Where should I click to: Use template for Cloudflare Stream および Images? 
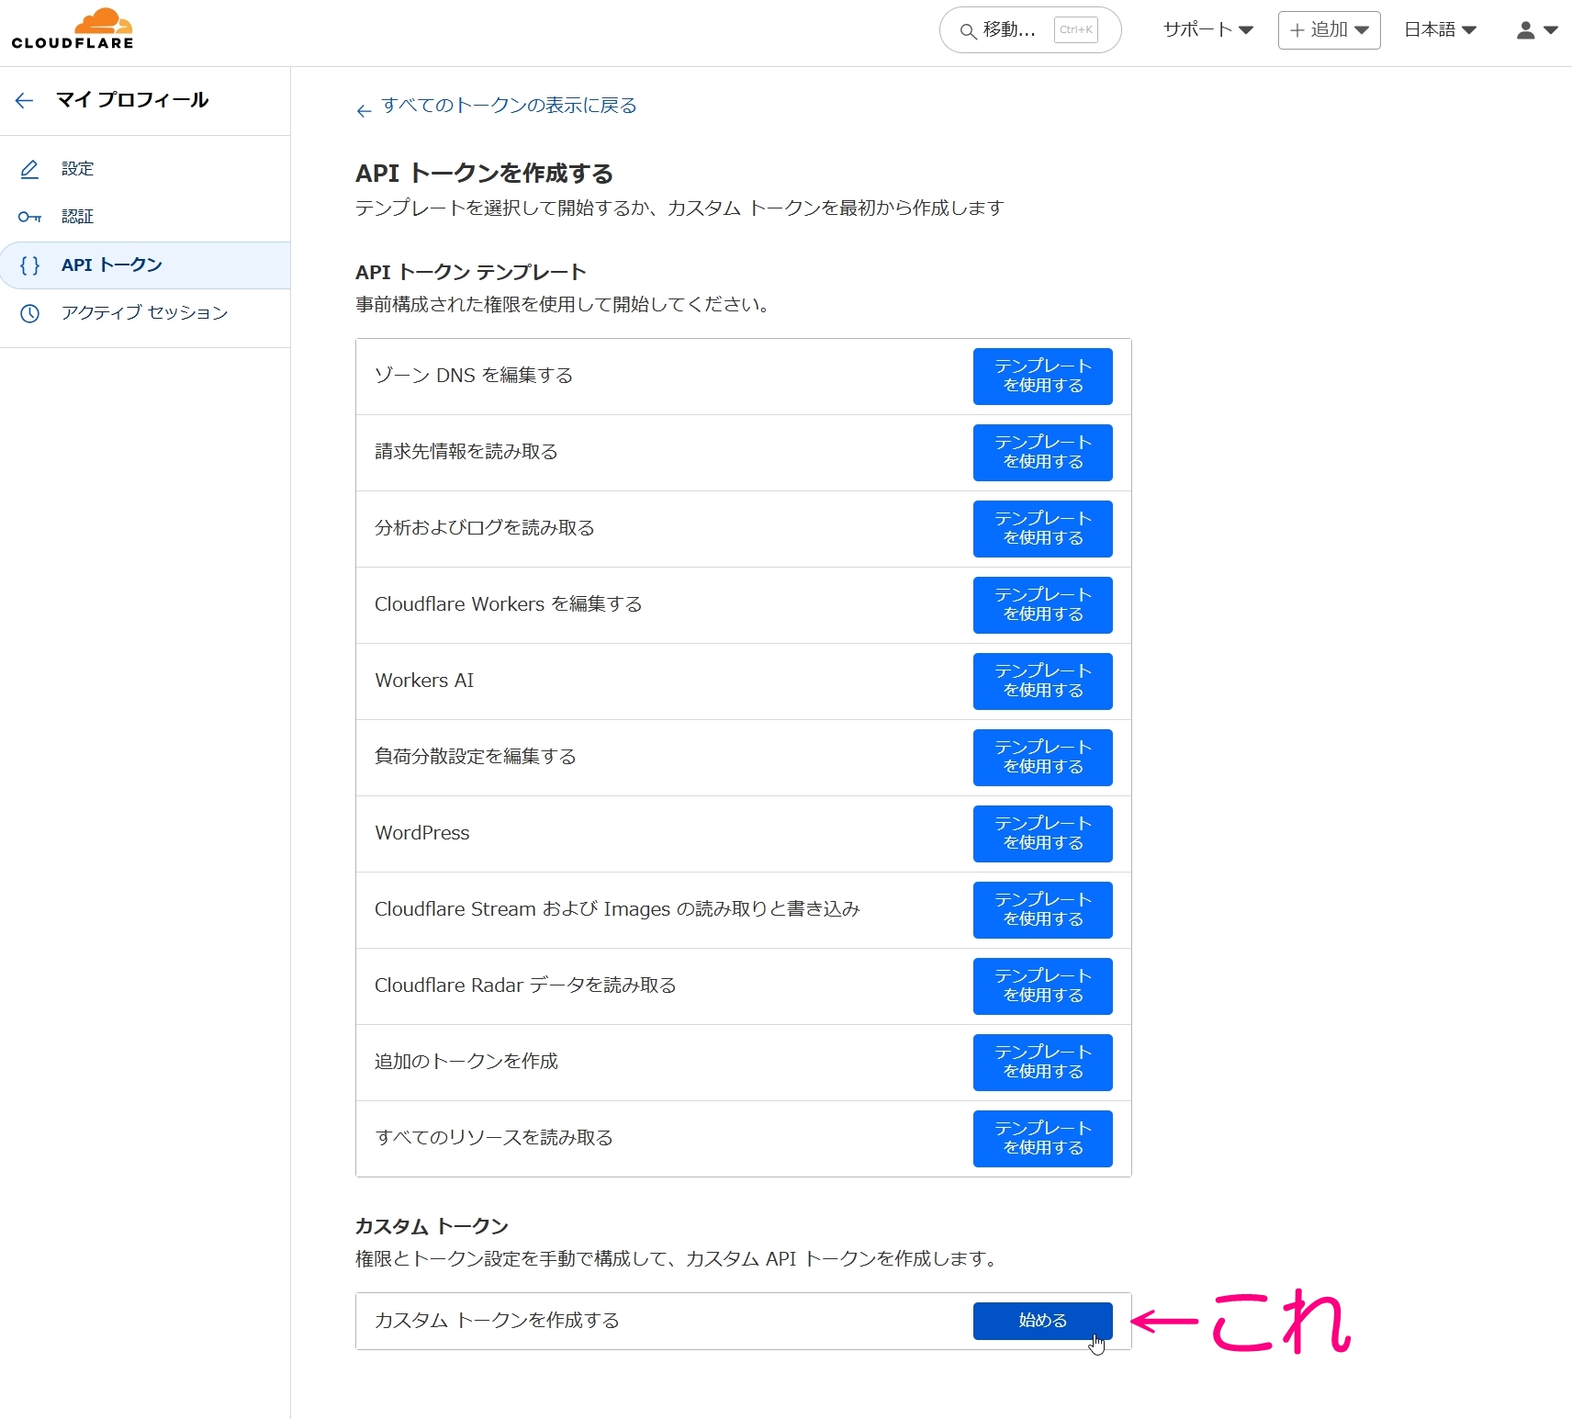tap(1042, 910)
